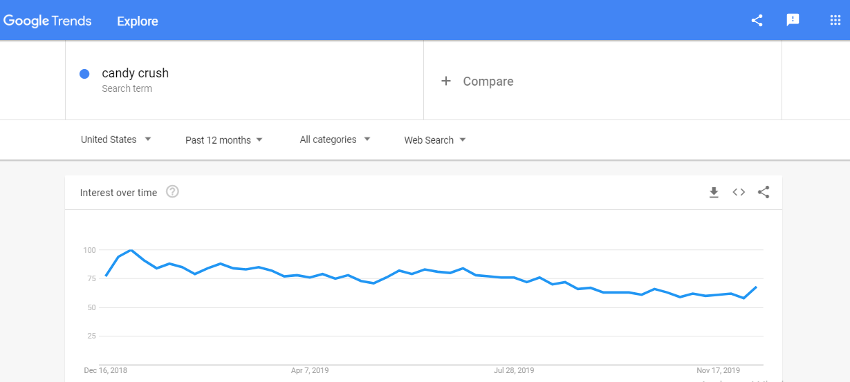Expand the All categories dropdown
This screenshot has height=382, width=850.
point(335,140)
